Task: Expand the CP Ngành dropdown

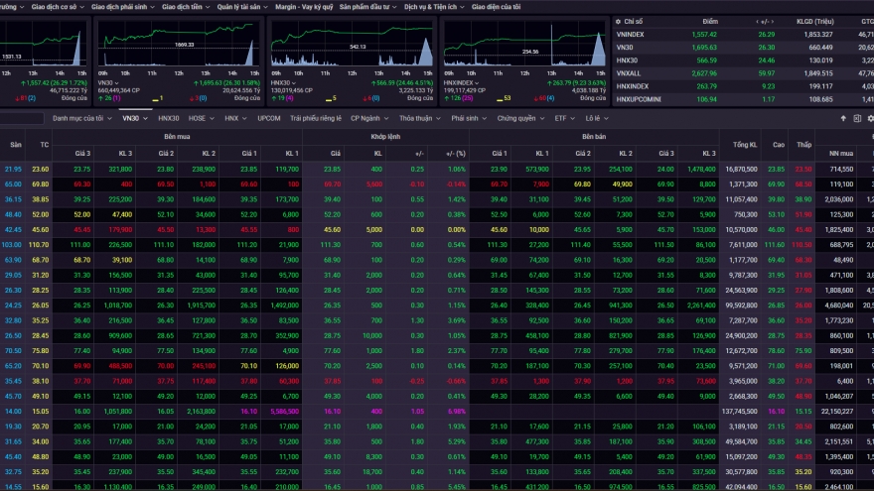Action: coord(369,118)
